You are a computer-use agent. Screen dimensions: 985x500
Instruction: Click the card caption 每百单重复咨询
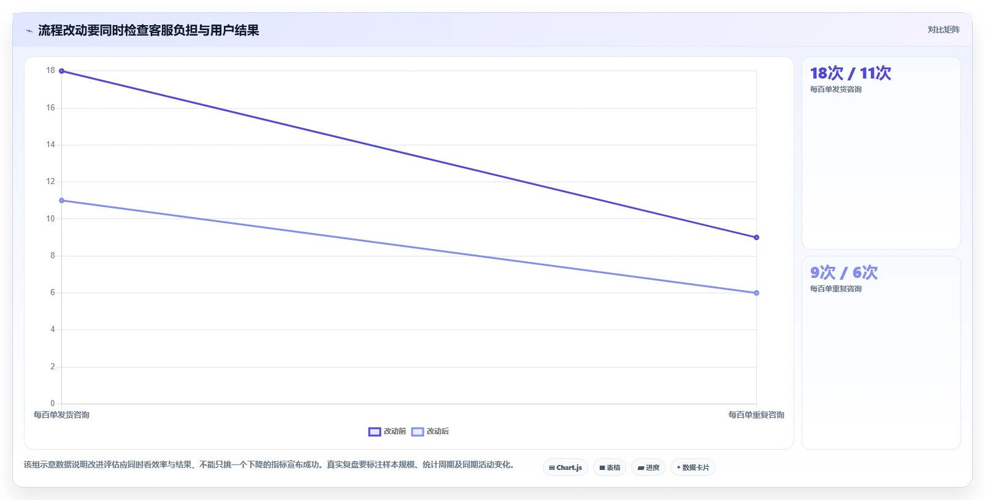tap(835, 289)
